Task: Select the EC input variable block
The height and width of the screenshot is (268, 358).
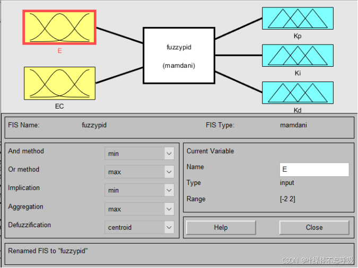Action: tap(59, 83)
